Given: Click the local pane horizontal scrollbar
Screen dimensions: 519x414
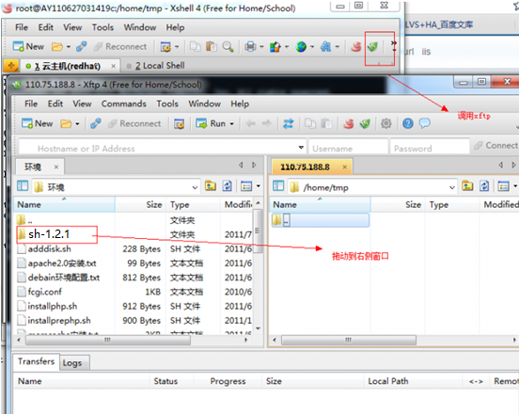Looking at the screenshot, I should pos(108,340).
